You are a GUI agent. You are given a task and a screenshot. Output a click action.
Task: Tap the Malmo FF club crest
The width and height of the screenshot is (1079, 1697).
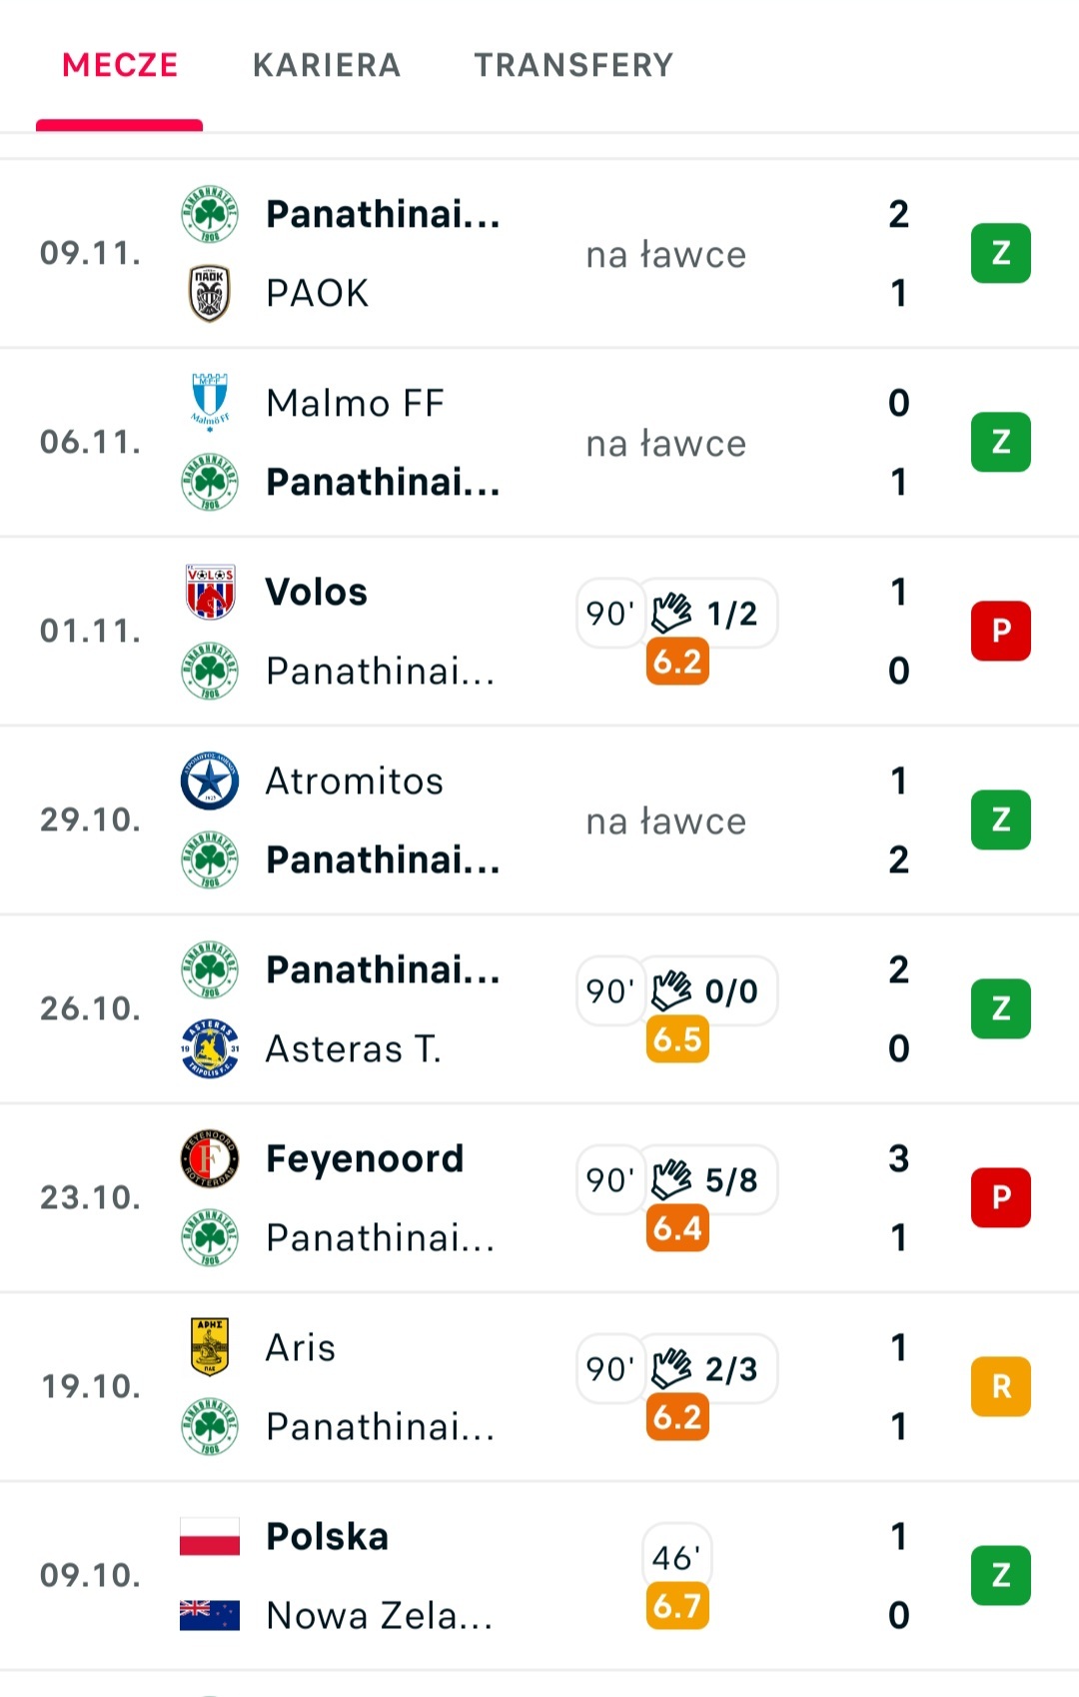(210, 402)
